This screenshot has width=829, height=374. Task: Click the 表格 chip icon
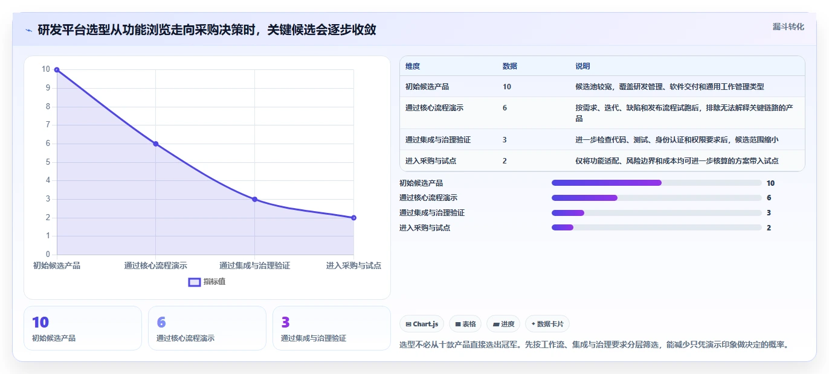tap(458, 324)
